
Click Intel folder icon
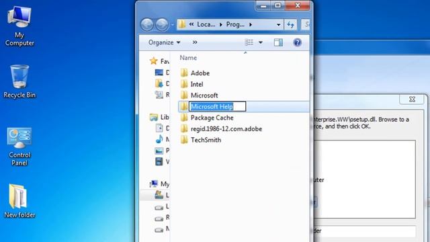point(184,84)
